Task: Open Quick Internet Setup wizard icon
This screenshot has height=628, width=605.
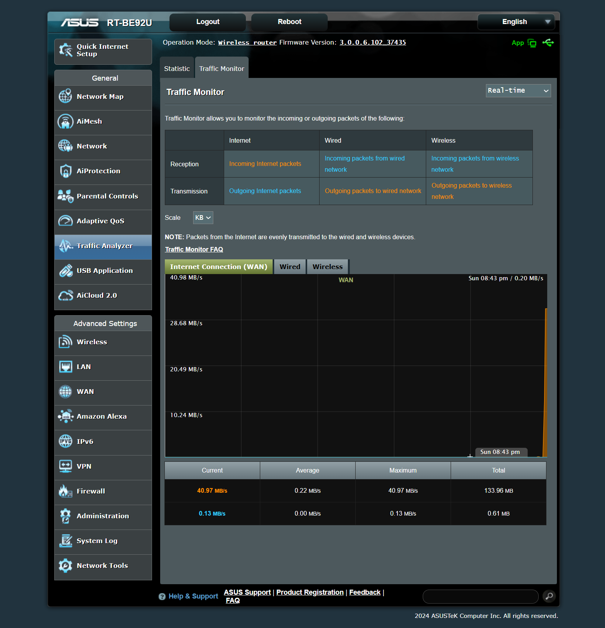Action: click(66, 50)
